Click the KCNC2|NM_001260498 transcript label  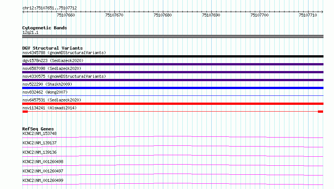click(43, 162)
